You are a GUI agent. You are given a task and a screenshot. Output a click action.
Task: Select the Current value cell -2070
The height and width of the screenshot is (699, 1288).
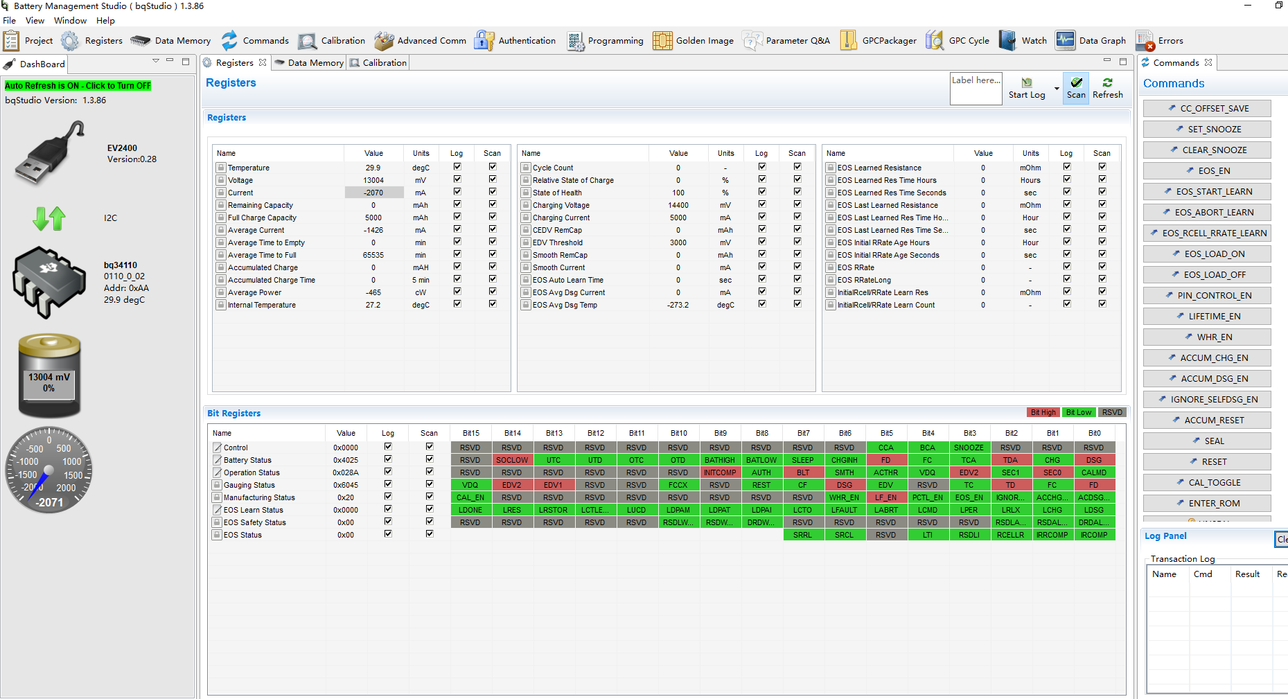pos(373,193)
